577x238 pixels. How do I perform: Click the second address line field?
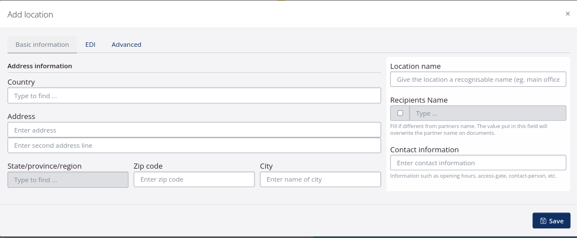(194, 146)
